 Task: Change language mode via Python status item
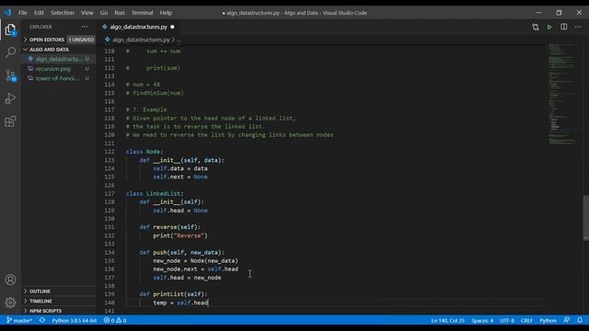[x=549, y=321]
